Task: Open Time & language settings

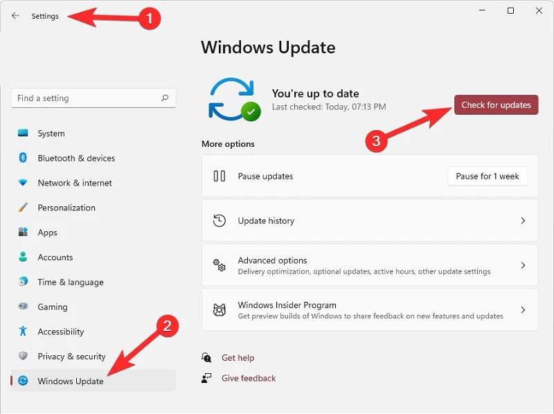Action: pos(93,282)
